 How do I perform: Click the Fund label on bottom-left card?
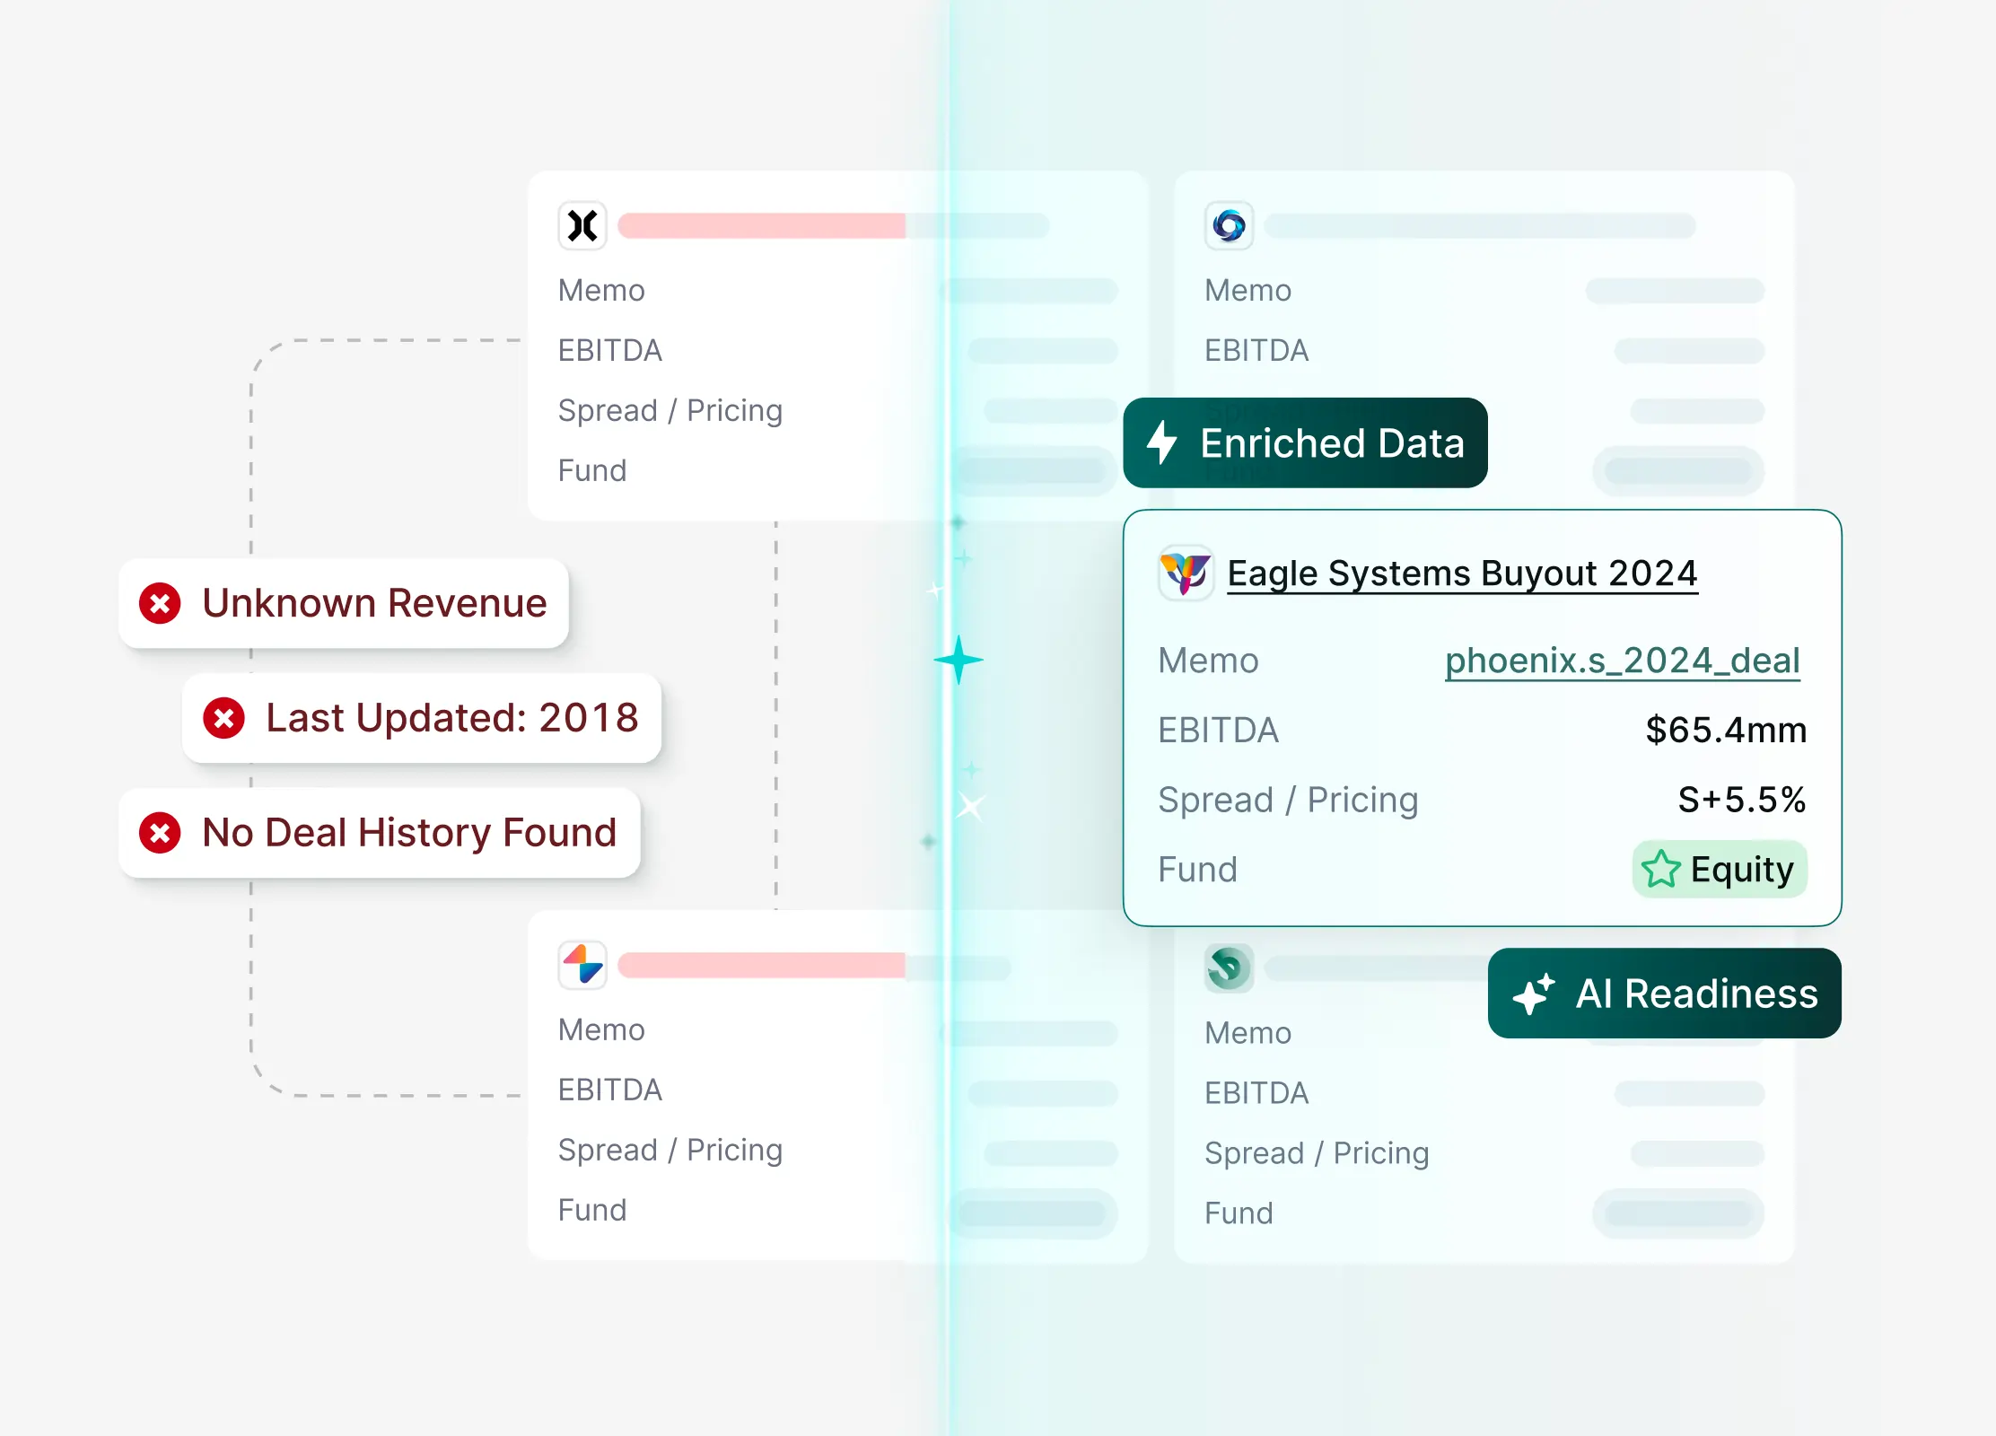click(592, 1211)
